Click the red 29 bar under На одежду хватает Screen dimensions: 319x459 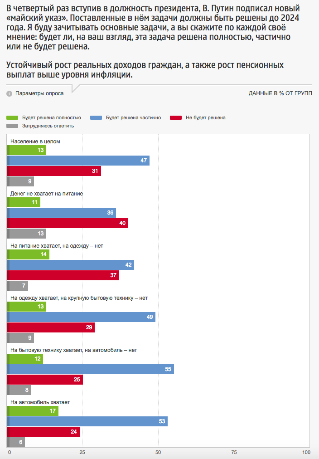click(51, 327)
